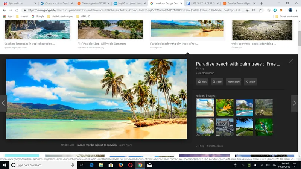This screenshot has width=301, height=169.
Task: Switch to the ImgBB upload tab
Action: 129,3
